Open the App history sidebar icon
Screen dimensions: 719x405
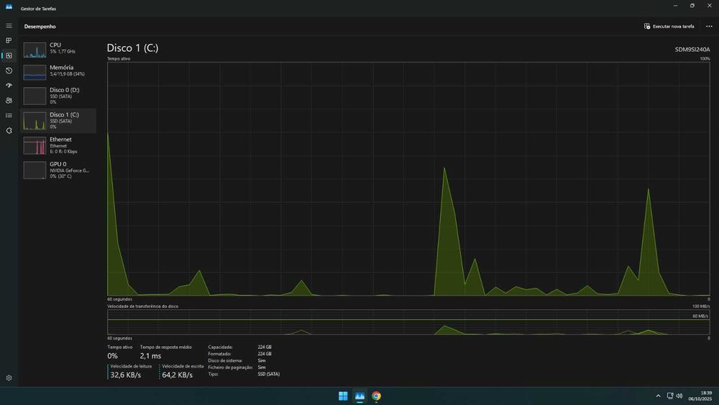(x=9, y=70)
